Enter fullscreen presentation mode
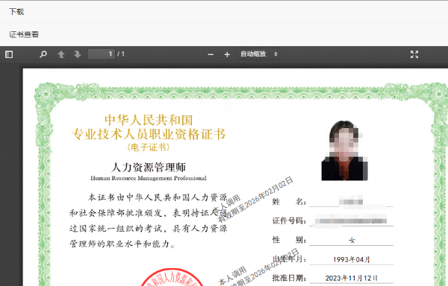 (x=414, y=54)
